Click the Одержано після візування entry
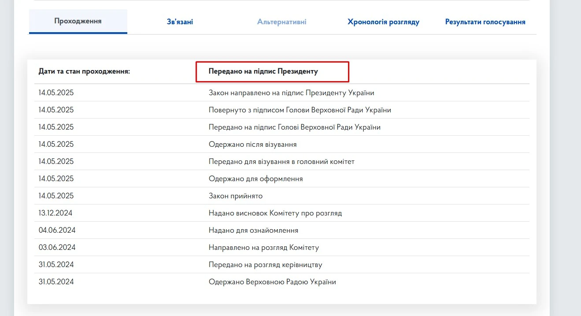Image resolution: width=581 pixels, height=316 pixels. (252, 145)
